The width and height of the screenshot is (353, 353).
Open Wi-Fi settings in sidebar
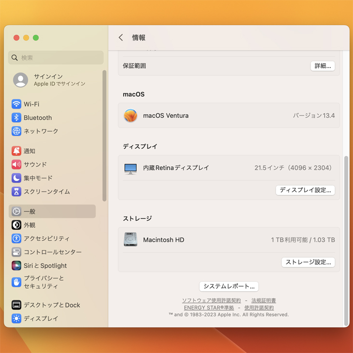[31, 104]
